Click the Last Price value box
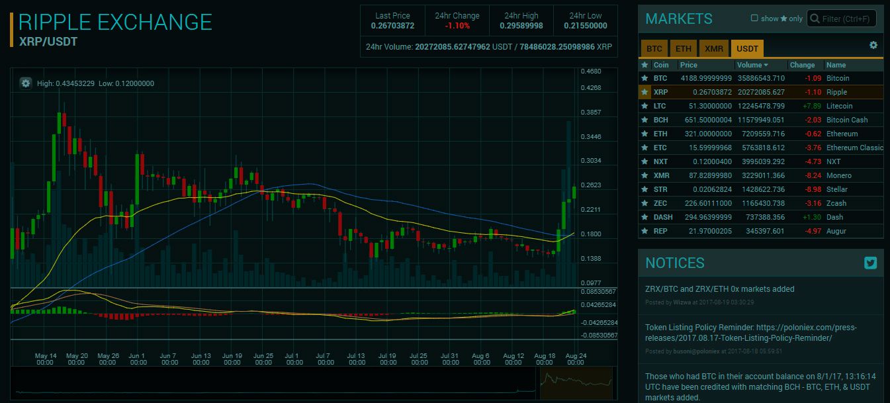 click(x=392, y=21)
